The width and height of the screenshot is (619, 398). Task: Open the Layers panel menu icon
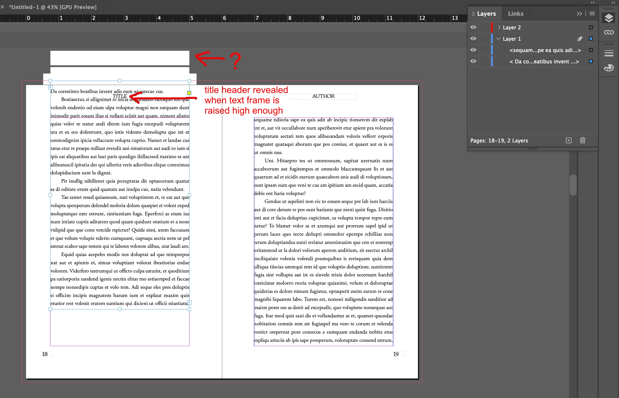[x=592, y=13]
